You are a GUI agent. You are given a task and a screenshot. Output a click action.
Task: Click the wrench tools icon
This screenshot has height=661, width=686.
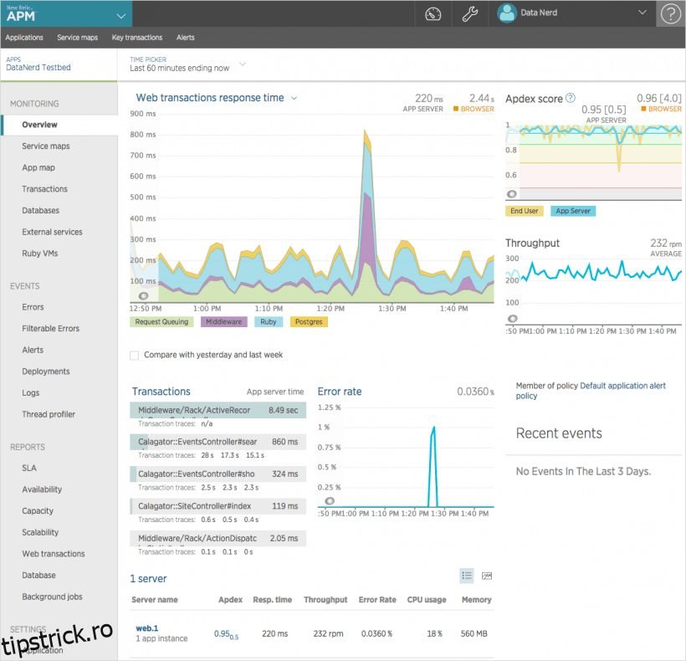tap(470, 13)
